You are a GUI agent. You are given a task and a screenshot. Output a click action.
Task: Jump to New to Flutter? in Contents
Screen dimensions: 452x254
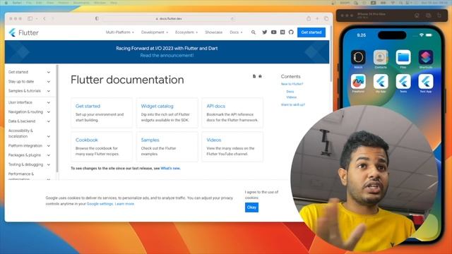292,84
